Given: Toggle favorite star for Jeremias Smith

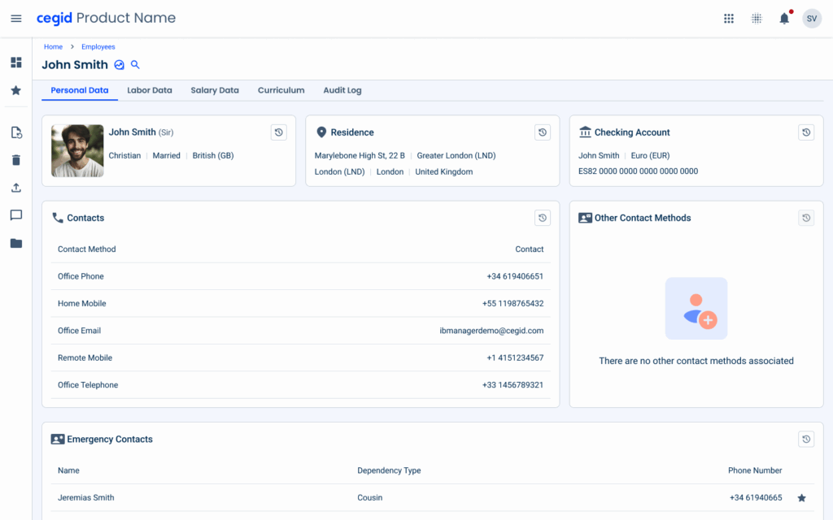Looking at the screenshot, I should pyautogui.click(x=801, y=498).
